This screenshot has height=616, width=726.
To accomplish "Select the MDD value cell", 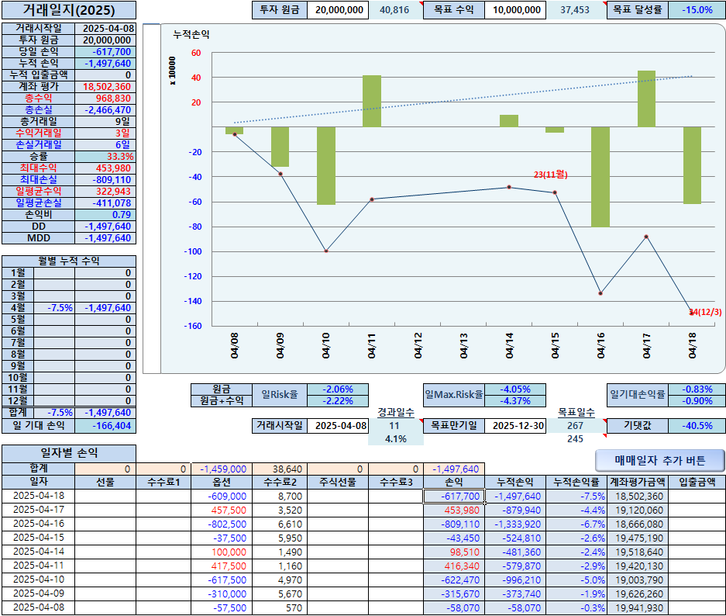I will pos(105,237).
